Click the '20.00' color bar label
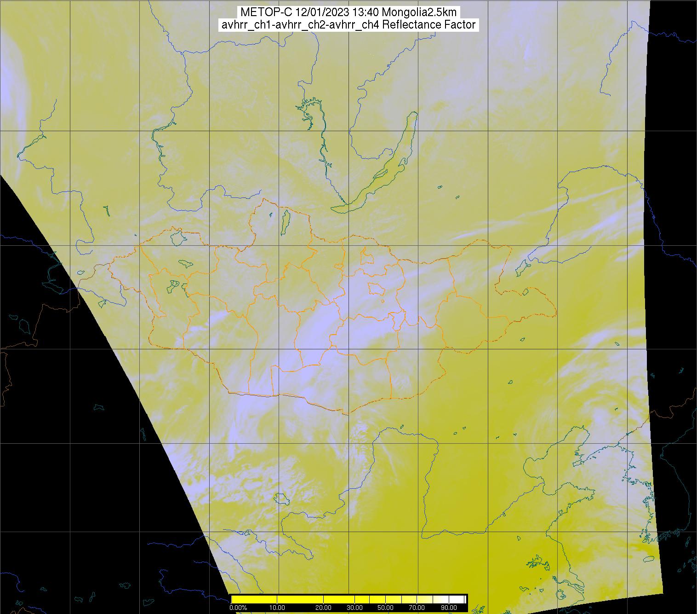Screen dimensions: 697x614 324,608
